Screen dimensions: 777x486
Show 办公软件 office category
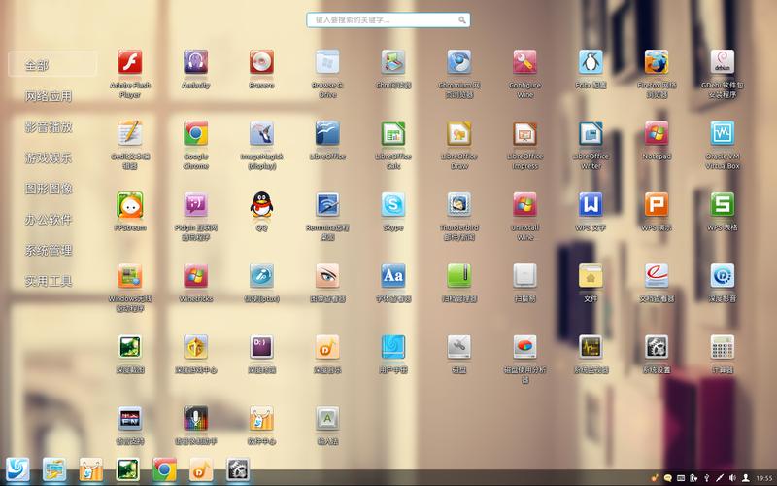(49, 220)
